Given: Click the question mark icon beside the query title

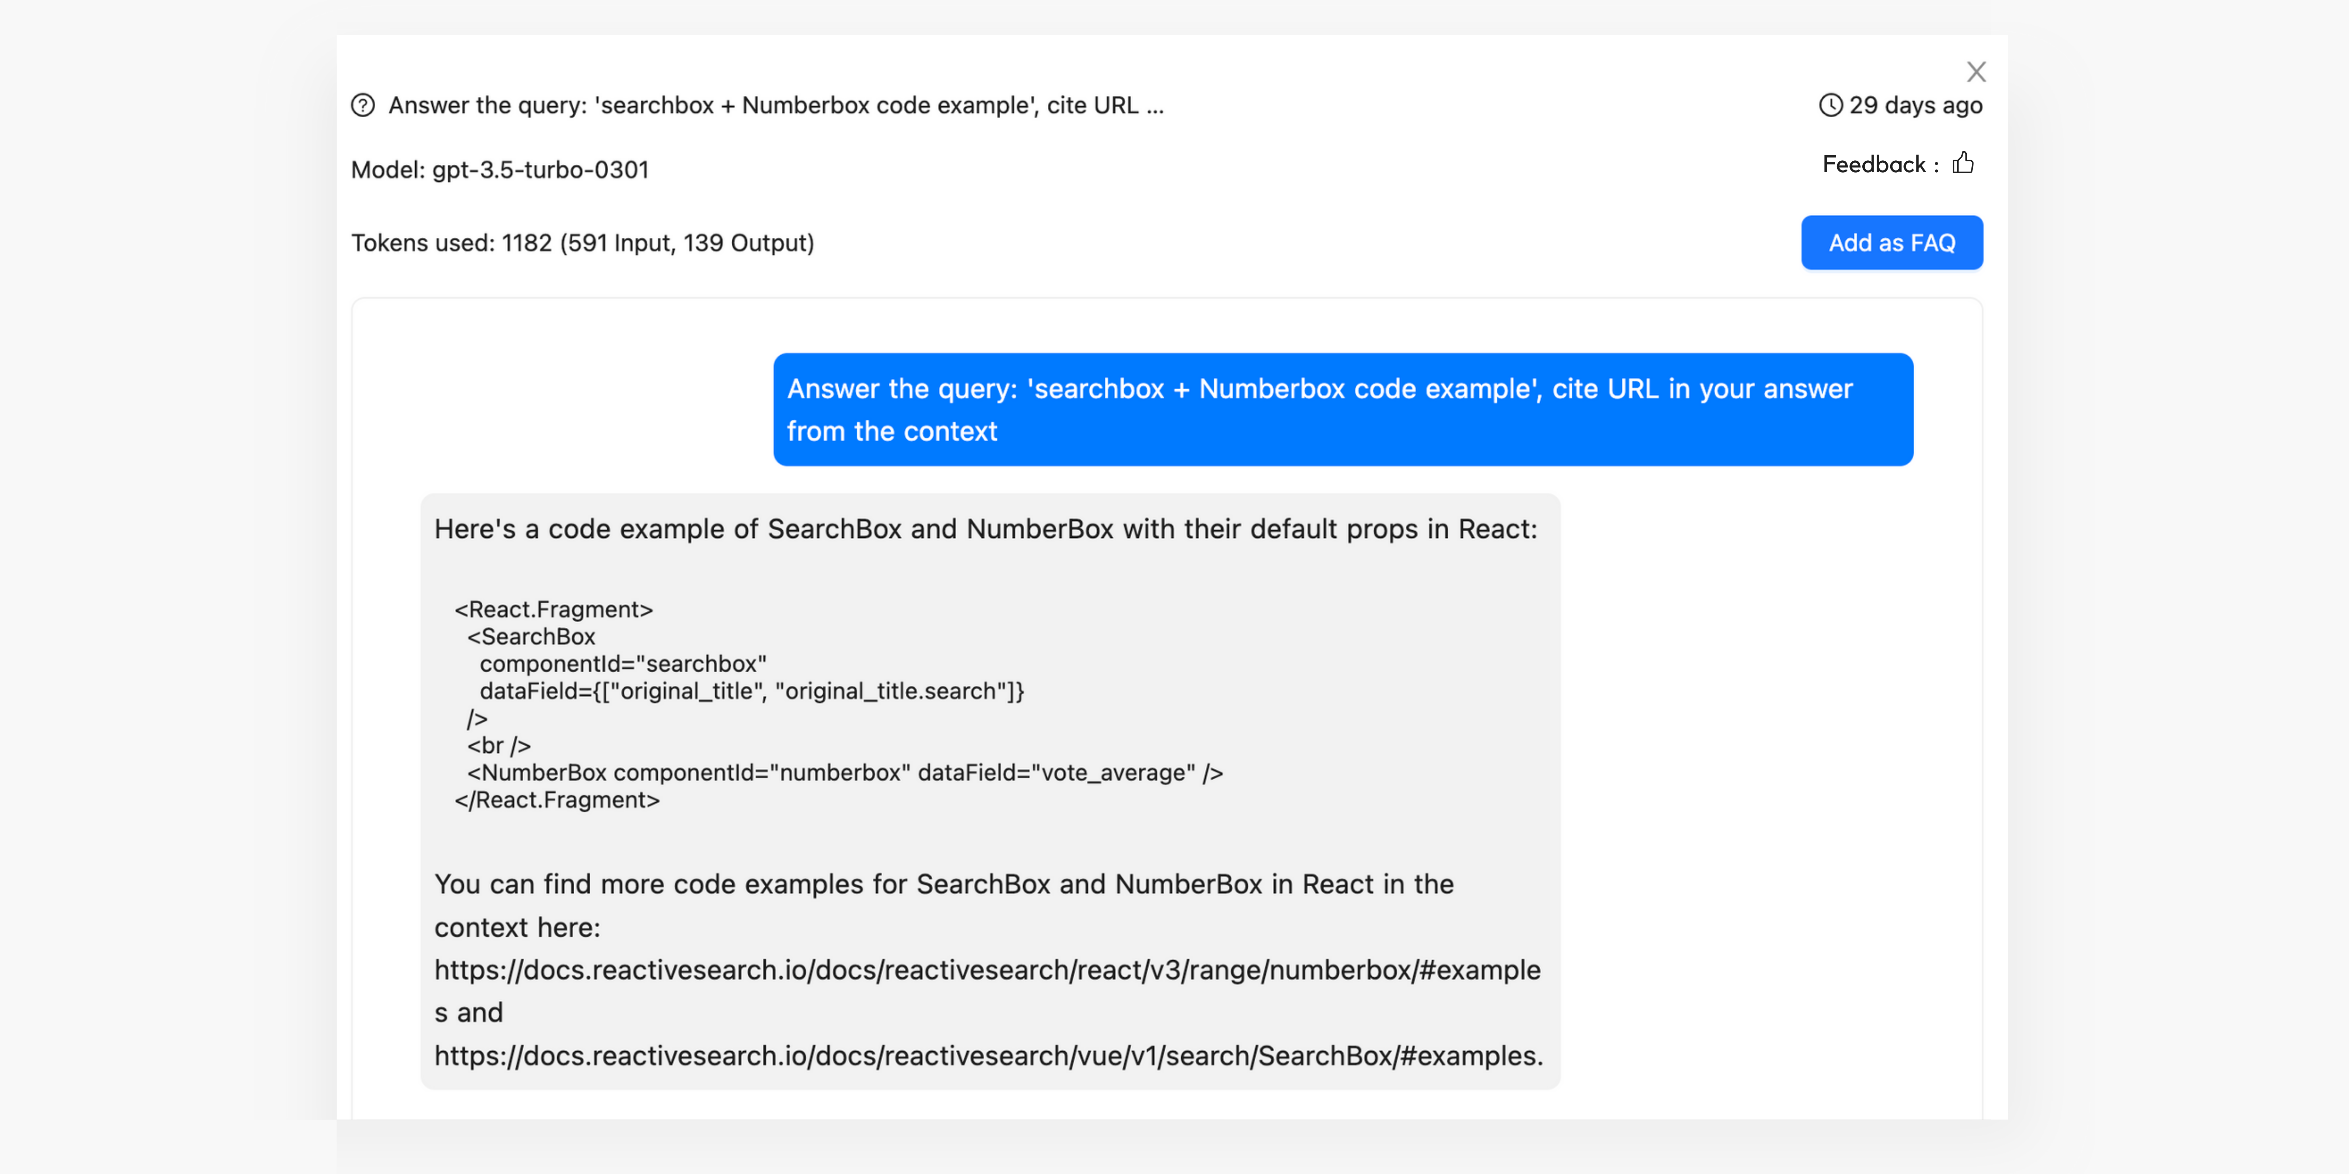Looking at the screenshot, I should coord(363,106).
